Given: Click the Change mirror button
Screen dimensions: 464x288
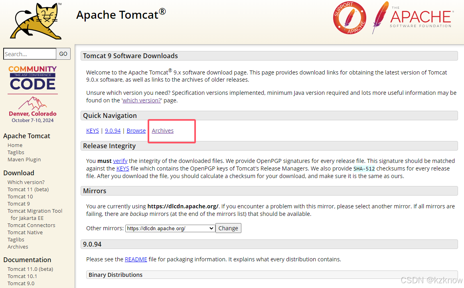Looking at the screenshot, I should (228, 228).
